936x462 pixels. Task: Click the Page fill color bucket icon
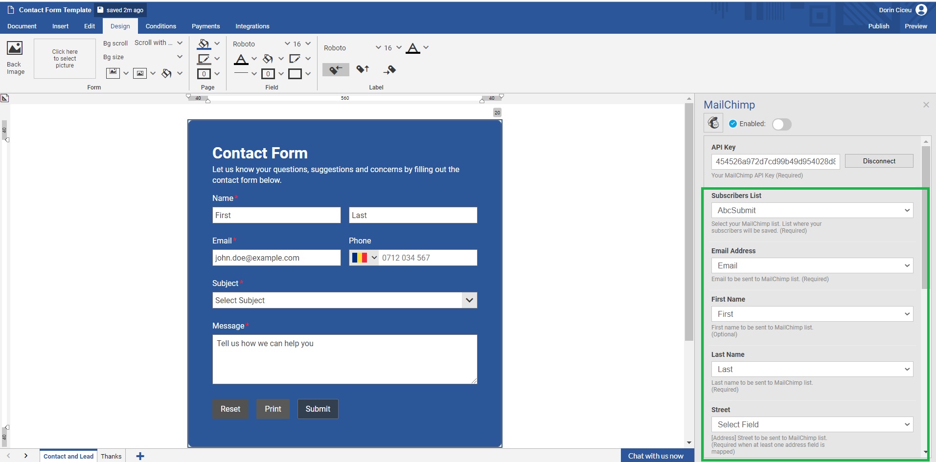pyautogui.click(x=204, y=44)
